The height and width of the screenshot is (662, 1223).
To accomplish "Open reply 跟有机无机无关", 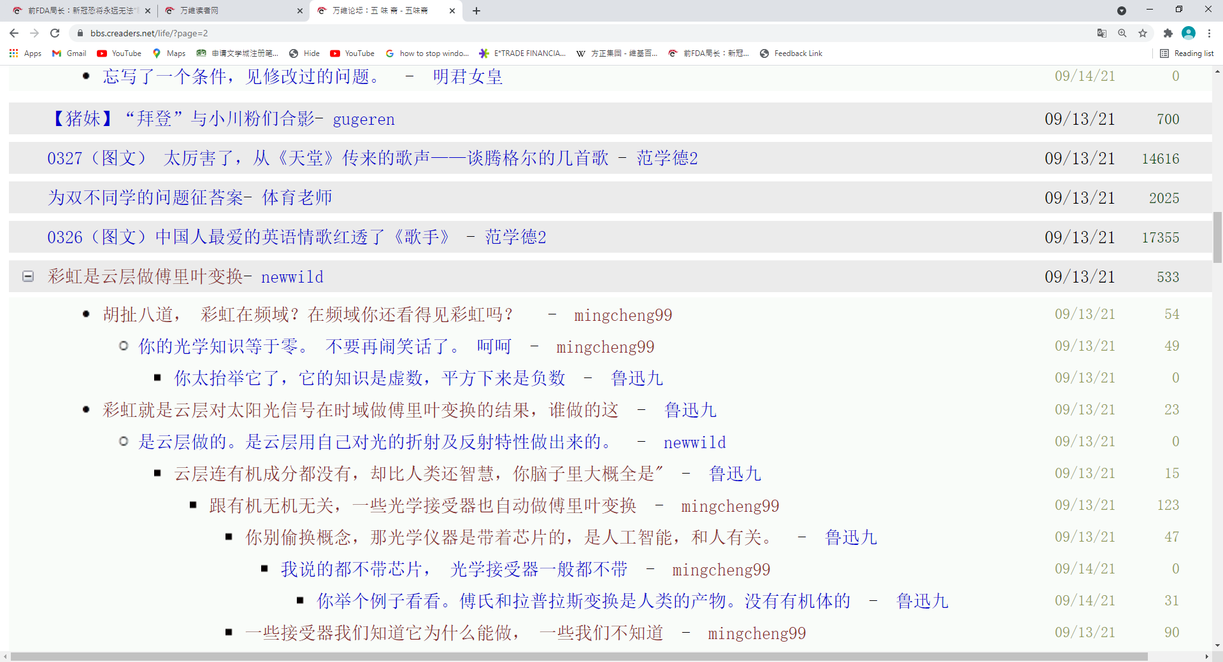I will coord(423,506).
